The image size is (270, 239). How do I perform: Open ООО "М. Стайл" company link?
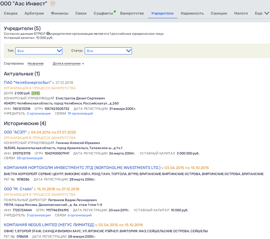coord(19,189)
